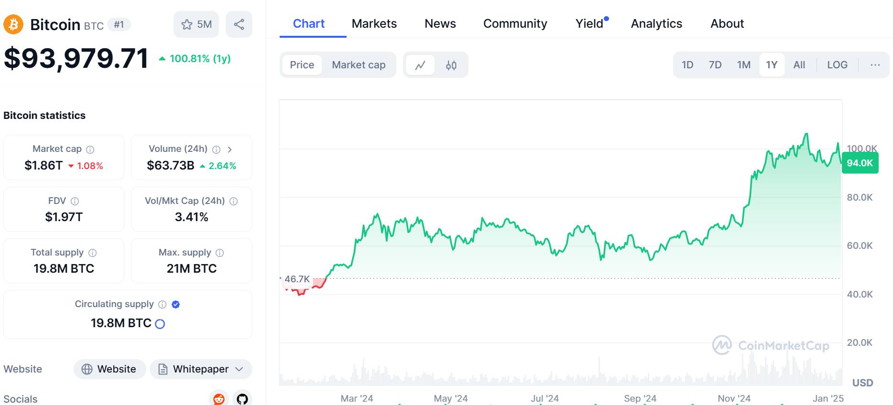The height and width of the screenshot is (405, 893).
Task: Click the share icon button
Action: [x=239, y=24]
